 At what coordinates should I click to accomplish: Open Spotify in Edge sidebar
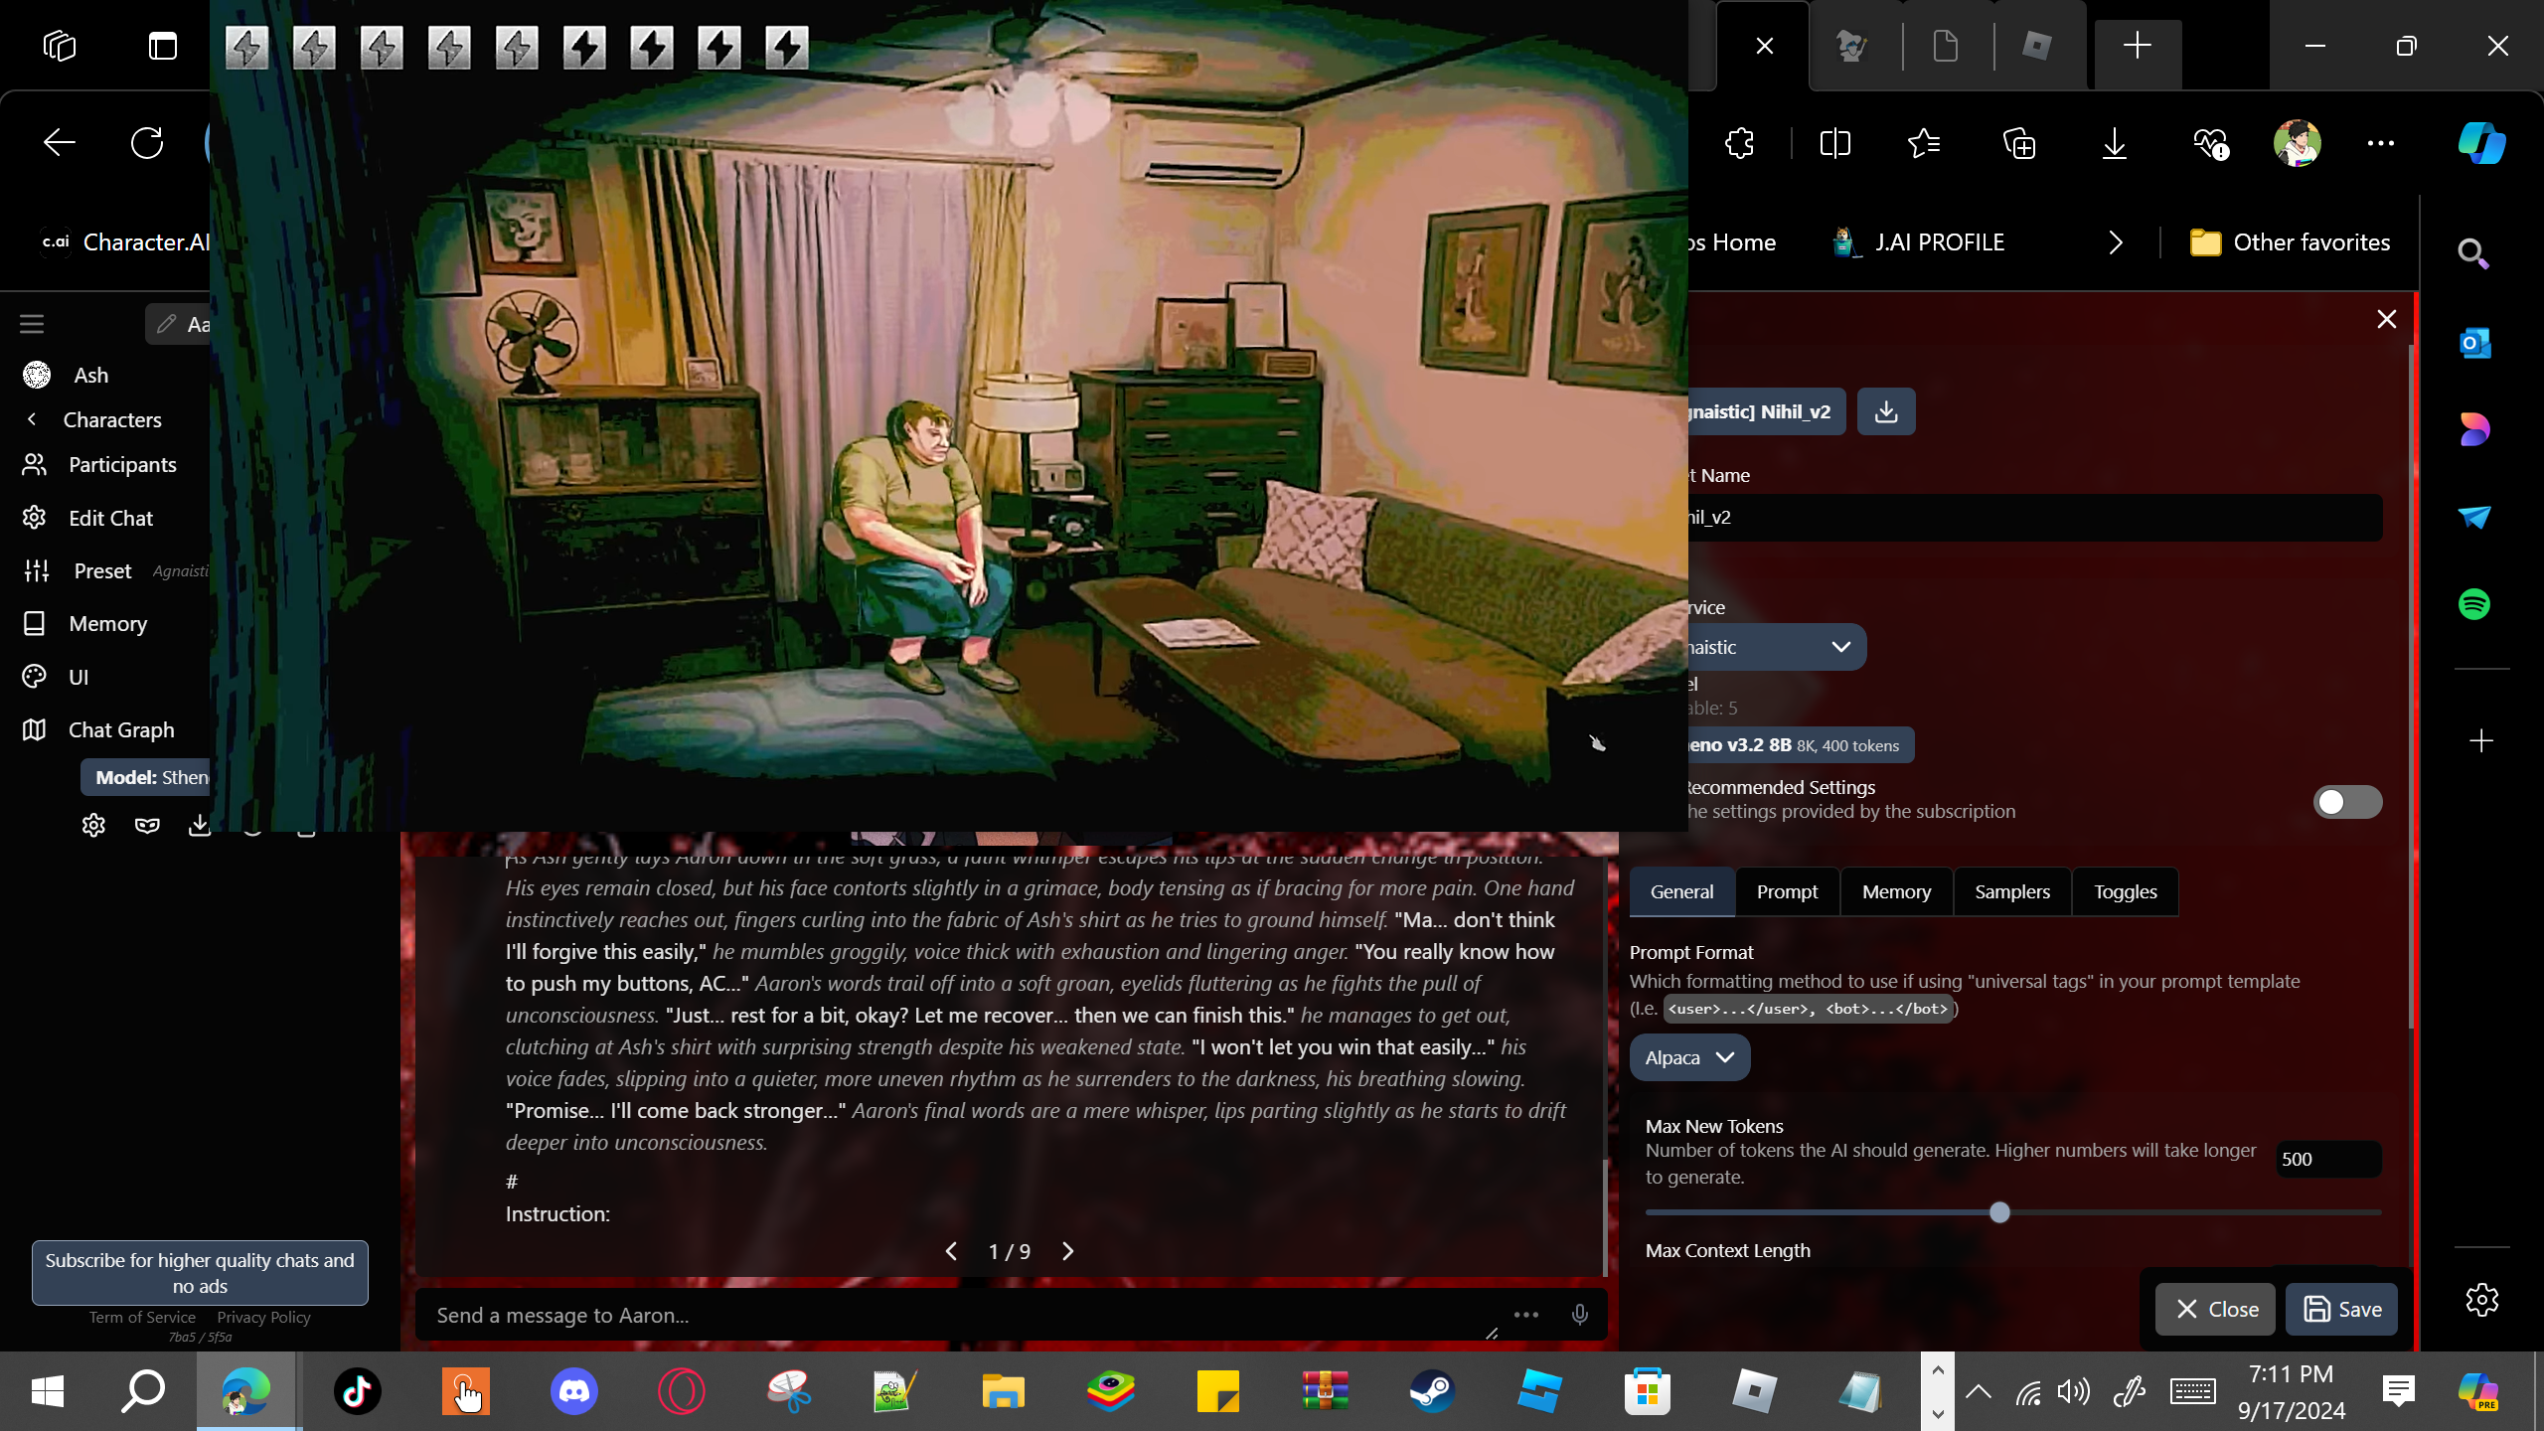pos(2473,604)
